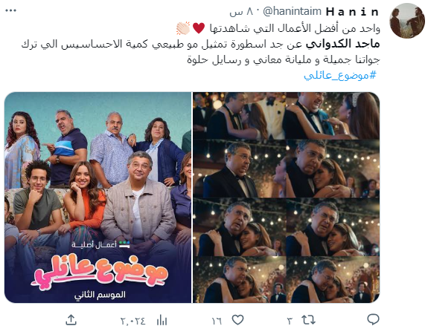Viewport: 428px width, 326px height.
Task: Click the view count ٢,٠٢٤
Action: pyautogui.click(x=133, y=321)
